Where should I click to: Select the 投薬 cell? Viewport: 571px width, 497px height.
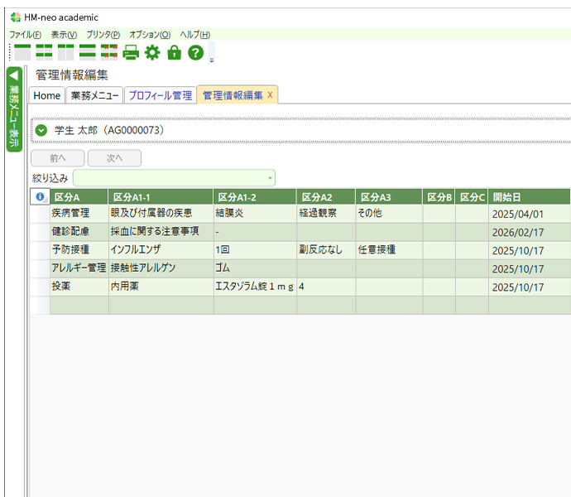pos(79,287)
